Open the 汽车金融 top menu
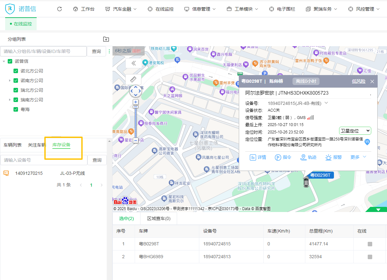This screenshot has height=280, width=387. 121,9
